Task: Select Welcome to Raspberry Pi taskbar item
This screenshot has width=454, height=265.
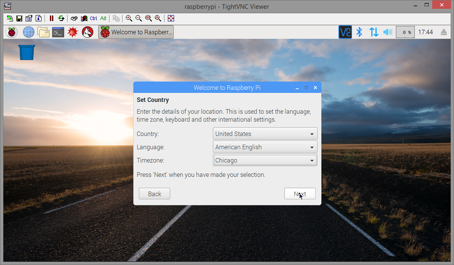Action: 136,32
